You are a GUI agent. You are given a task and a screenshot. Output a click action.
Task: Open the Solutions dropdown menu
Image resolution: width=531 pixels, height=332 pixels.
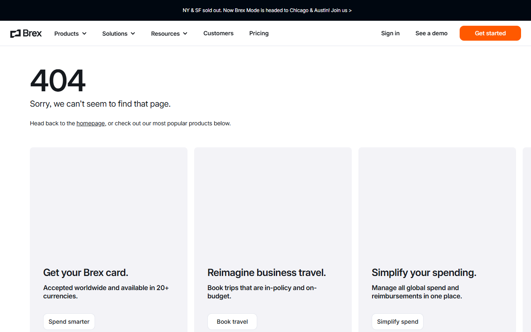[119, 34]
